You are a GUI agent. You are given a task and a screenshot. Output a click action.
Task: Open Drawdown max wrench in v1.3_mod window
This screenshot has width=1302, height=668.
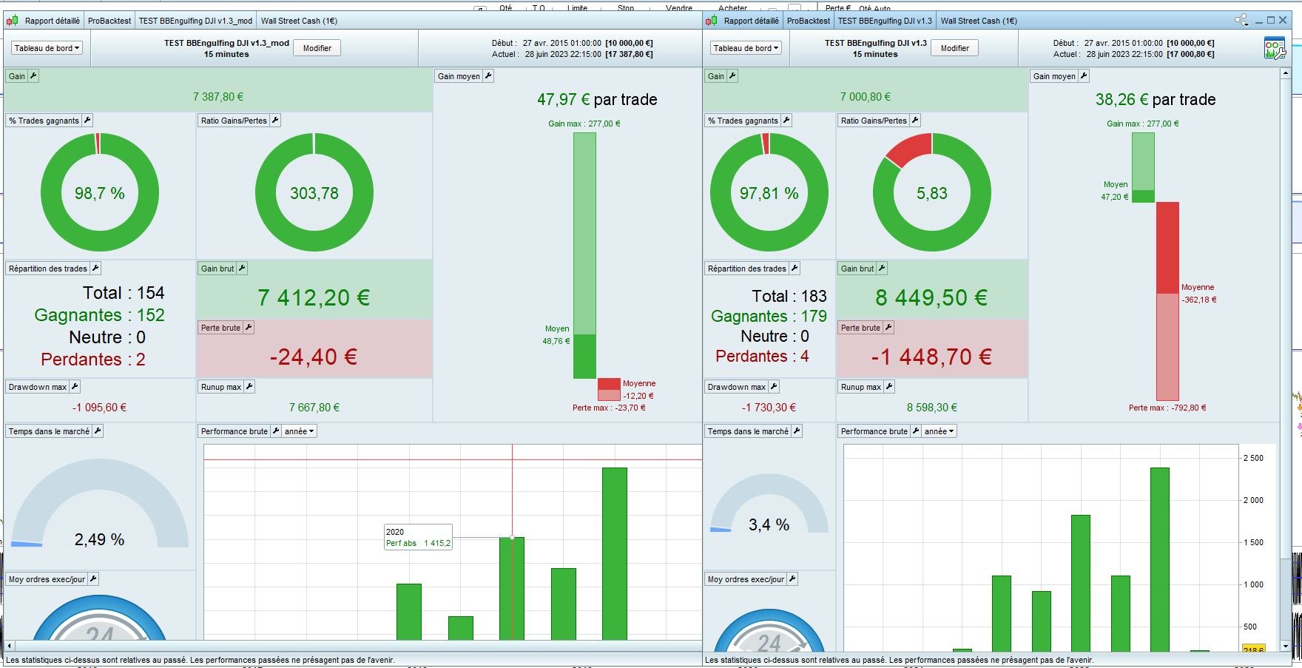75,387
